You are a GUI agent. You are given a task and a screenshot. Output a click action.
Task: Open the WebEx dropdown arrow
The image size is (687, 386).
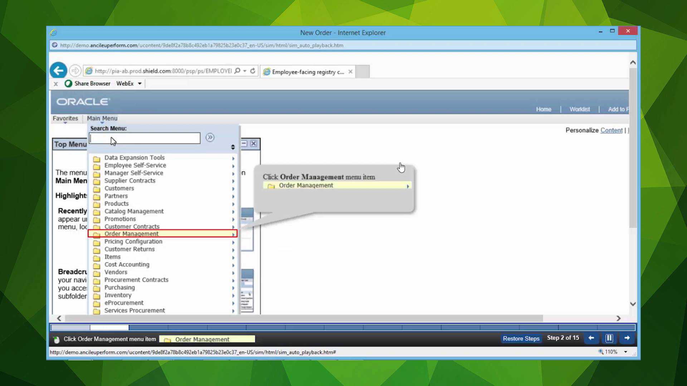(140, 84)
